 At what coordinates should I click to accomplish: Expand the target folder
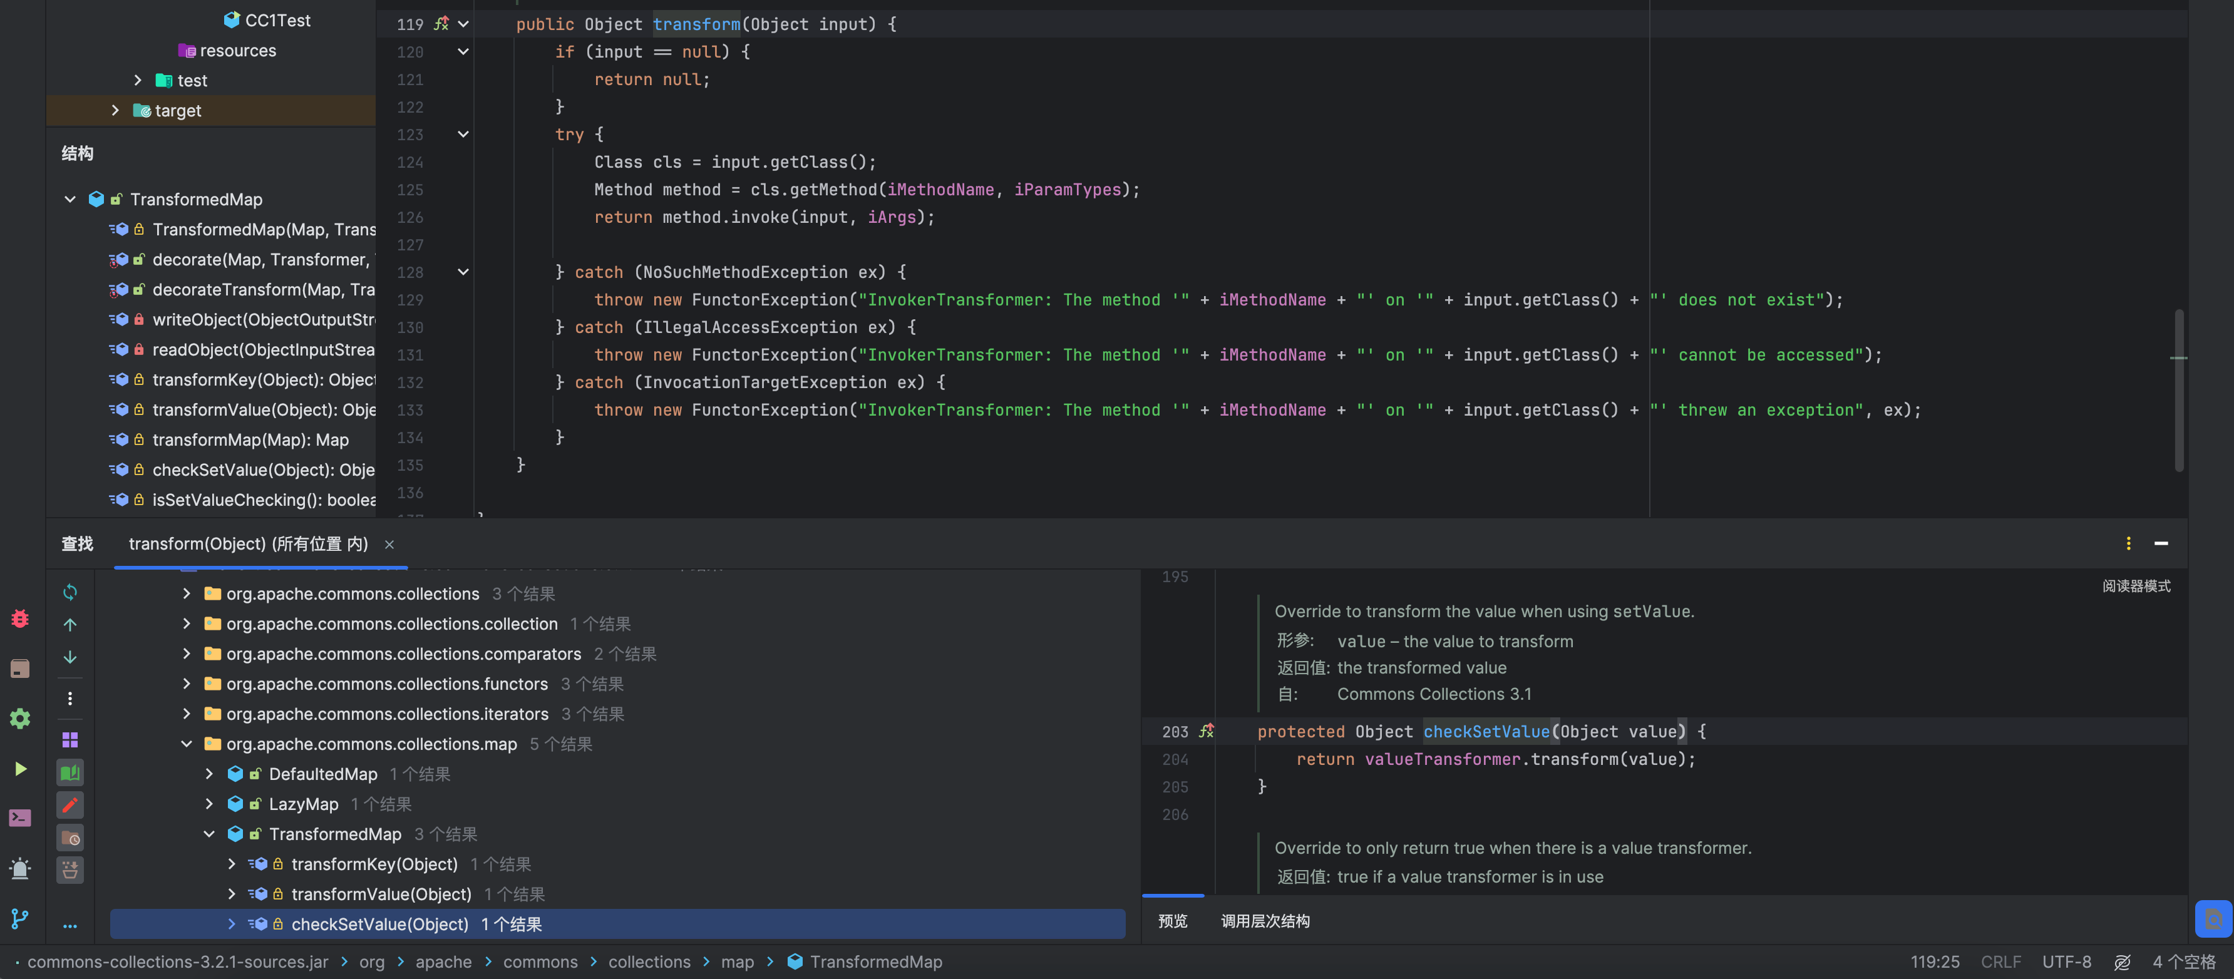click(x=115, y=110)
